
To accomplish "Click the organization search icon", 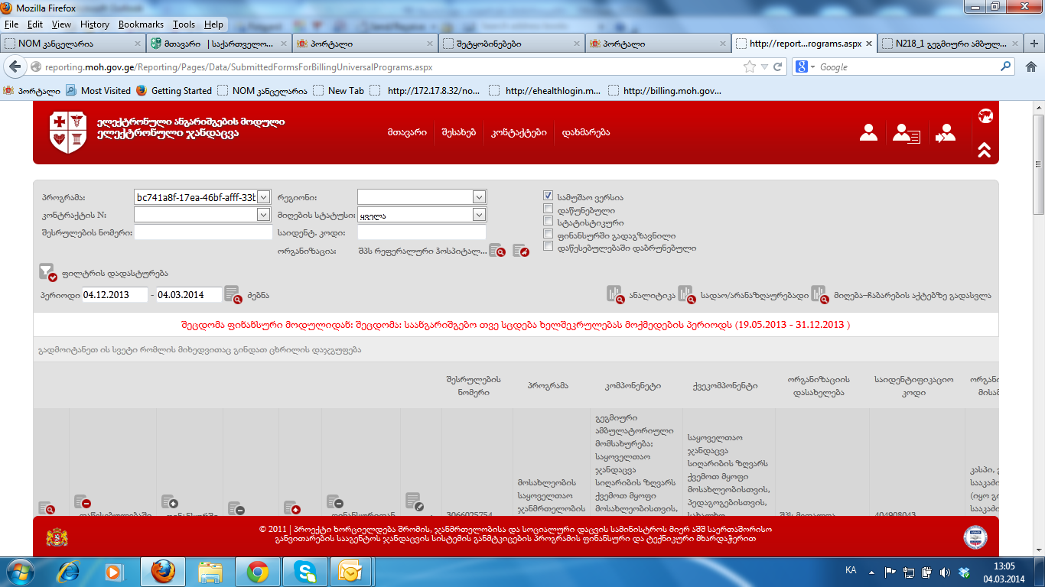I will 497,251.
